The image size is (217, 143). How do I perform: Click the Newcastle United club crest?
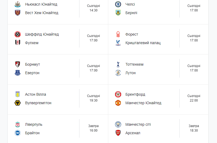[x=18, y=4]
